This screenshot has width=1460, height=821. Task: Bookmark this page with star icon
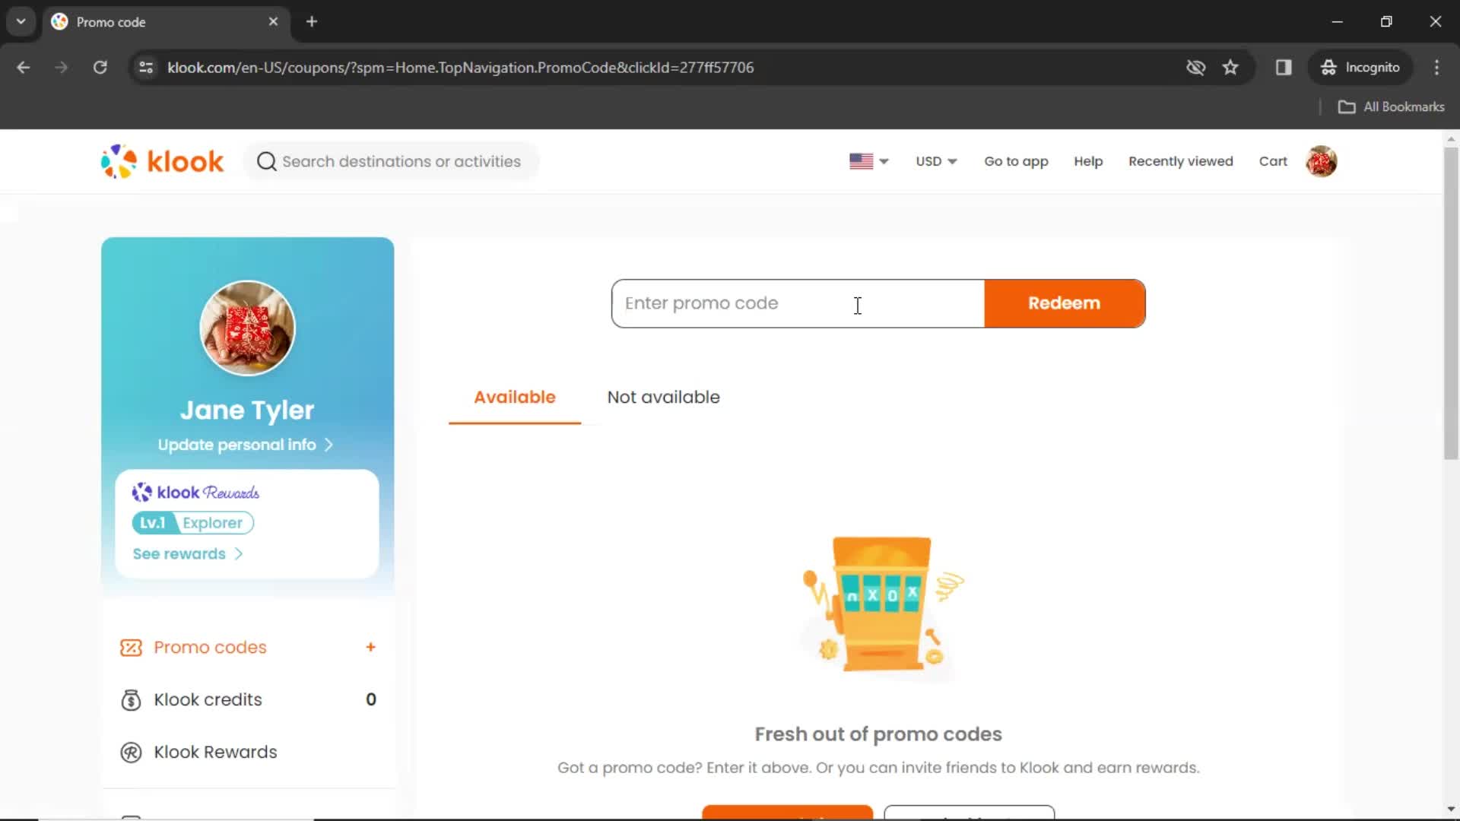click(x=1230, y=67)
